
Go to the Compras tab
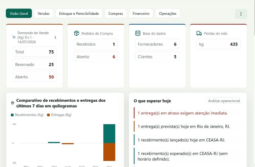pyautogui.click(x=116, y=14)
